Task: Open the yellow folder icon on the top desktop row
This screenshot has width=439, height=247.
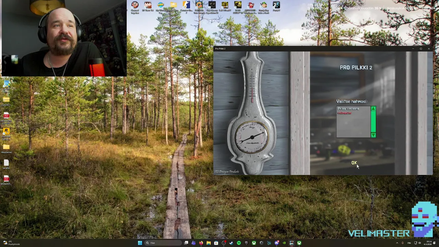Action: click(174, 7)
